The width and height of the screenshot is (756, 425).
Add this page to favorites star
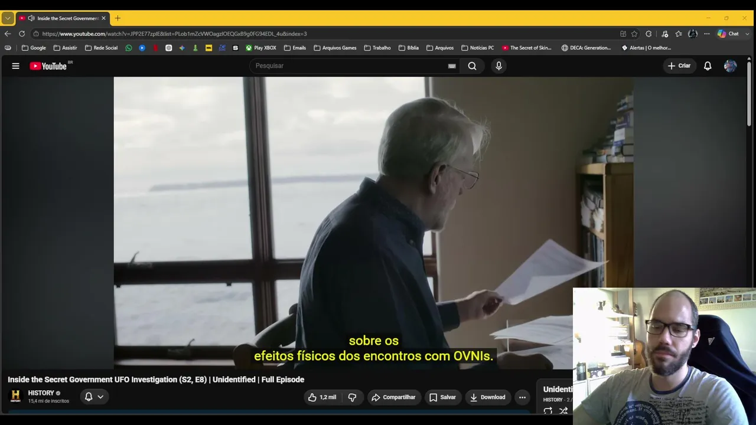point(634,34)
